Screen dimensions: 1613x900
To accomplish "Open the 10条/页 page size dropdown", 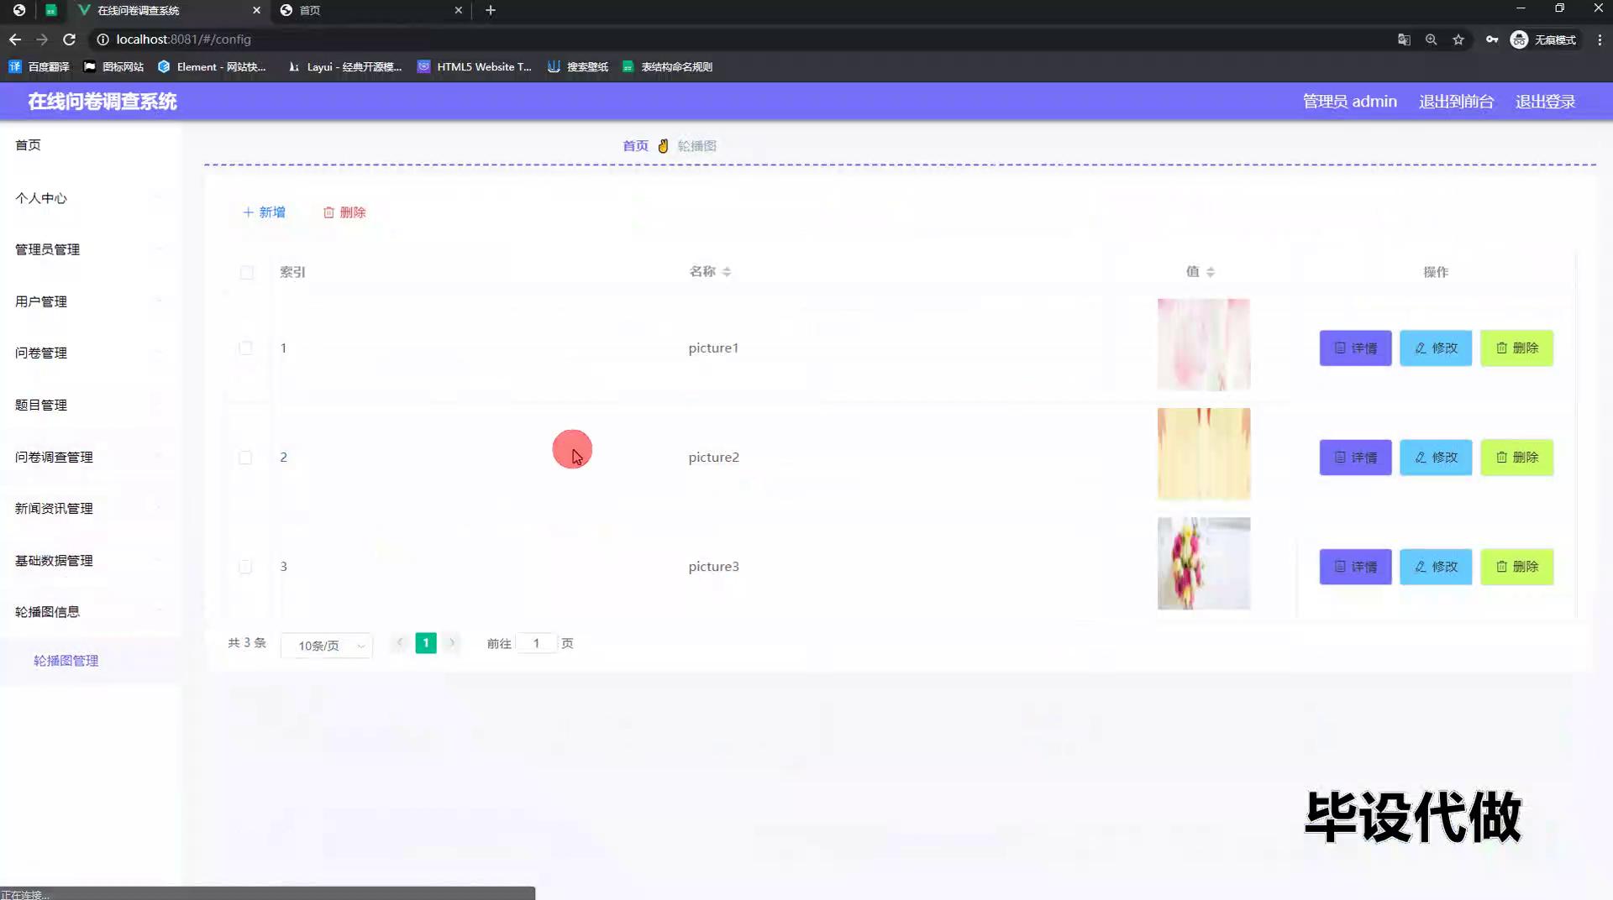I will click(x=327, y=645).
